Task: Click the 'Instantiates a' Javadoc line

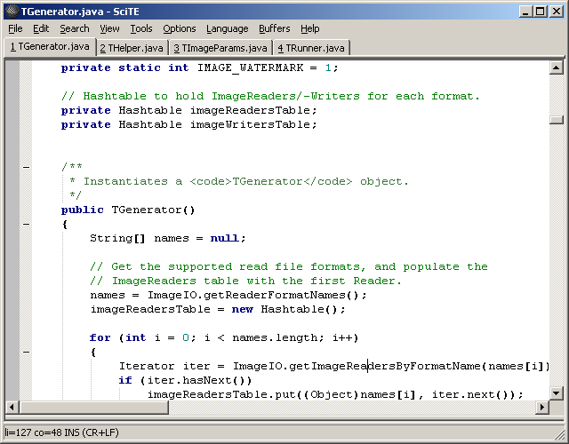Action: [x=239, y=181]
